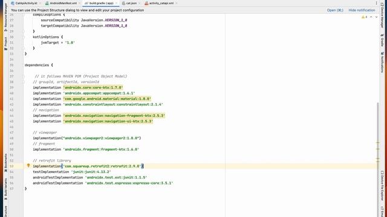Click the warning stripe mark next to line 50

tap(377, 149)
